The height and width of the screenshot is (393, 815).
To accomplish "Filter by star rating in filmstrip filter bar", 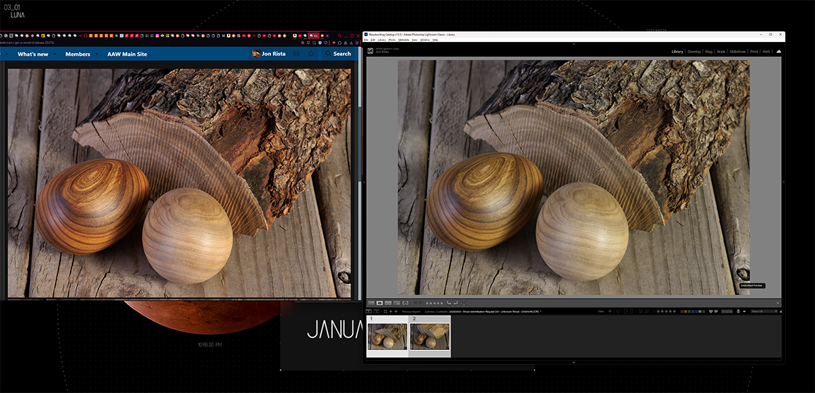I will (666, 312).
